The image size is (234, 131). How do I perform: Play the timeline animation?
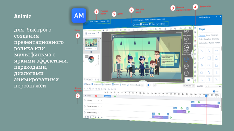pos(148,85)
